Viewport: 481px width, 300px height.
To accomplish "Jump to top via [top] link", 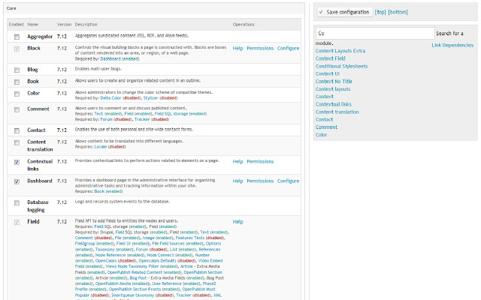I will click(x=380, y=12).
